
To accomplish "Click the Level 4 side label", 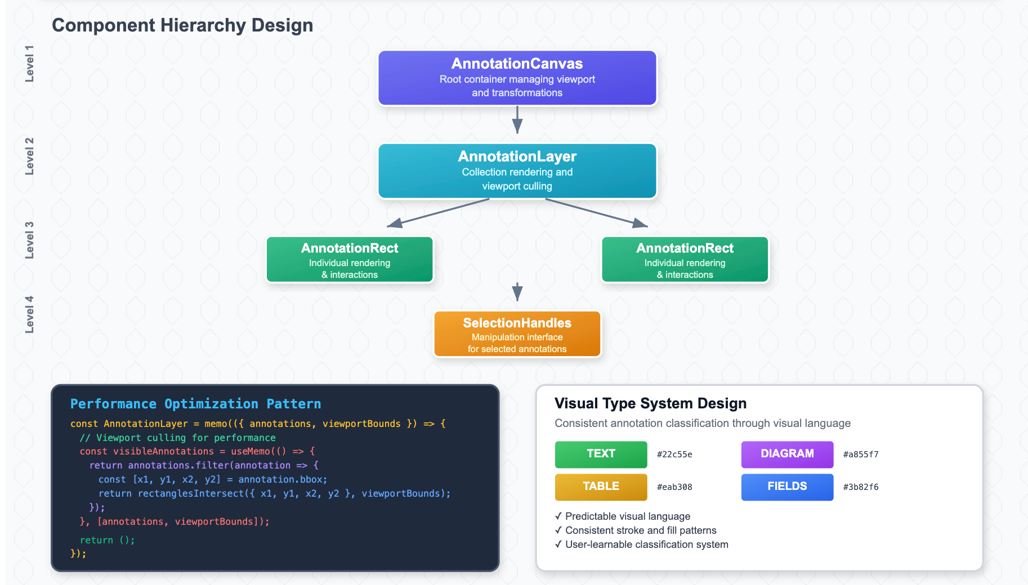I will [29, 314].
